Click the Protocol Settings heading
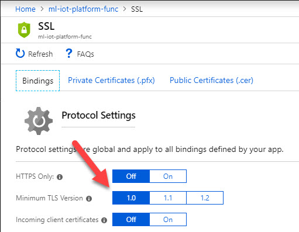299x232 pixels. [x=98, y=115]
